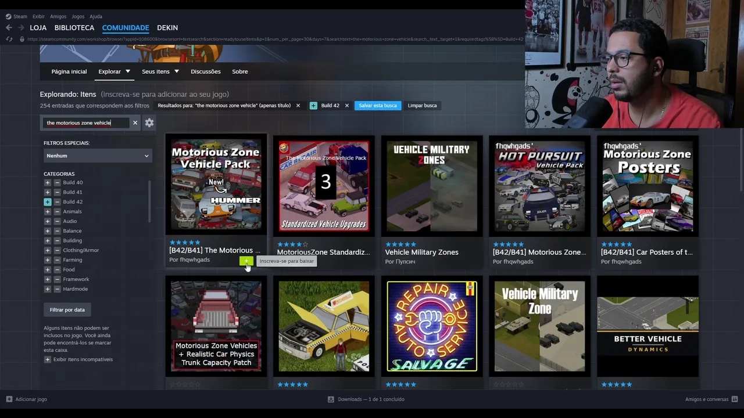The image size is (744, 418).
Task: Click Salvar esta busca button
Action: 378,106
